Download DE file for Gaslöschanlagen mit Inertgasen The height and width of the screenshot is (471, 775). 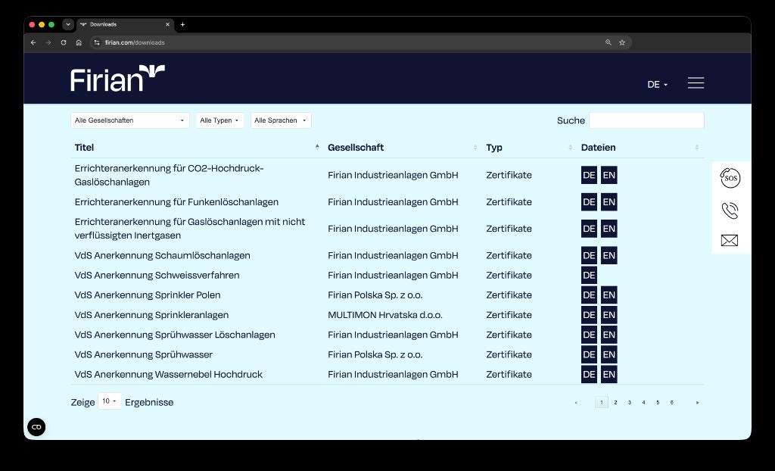tap(589, 229)
